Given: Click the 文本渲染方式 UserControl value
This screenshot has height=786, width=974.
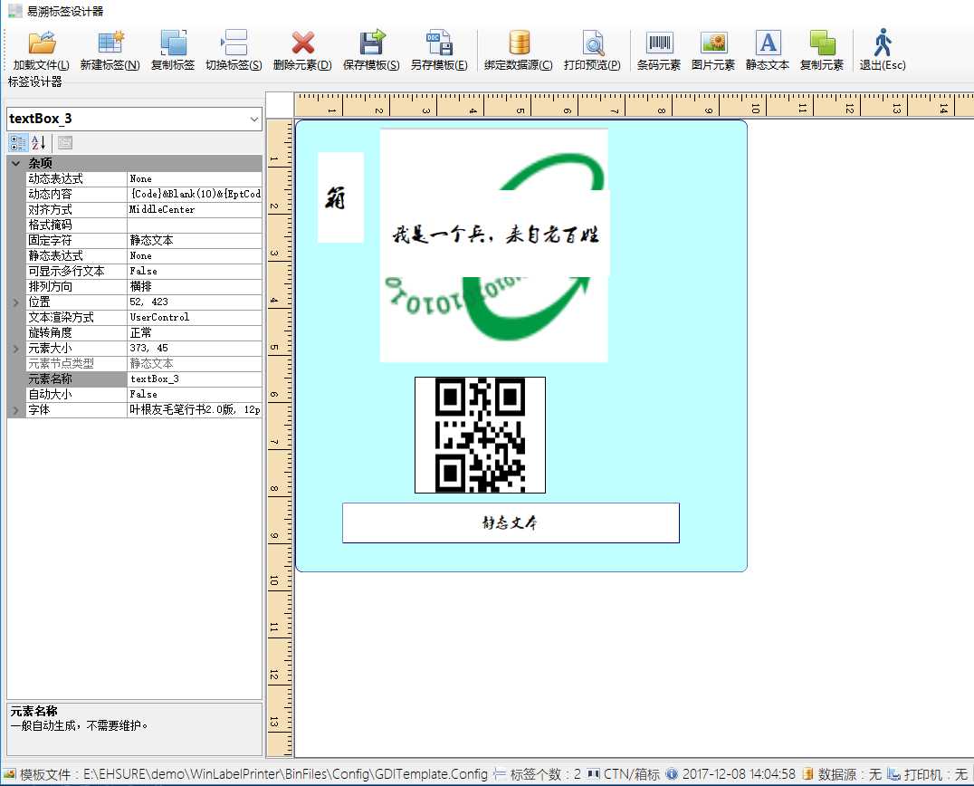Looking at the screenshot, I should tap(195, 318).
